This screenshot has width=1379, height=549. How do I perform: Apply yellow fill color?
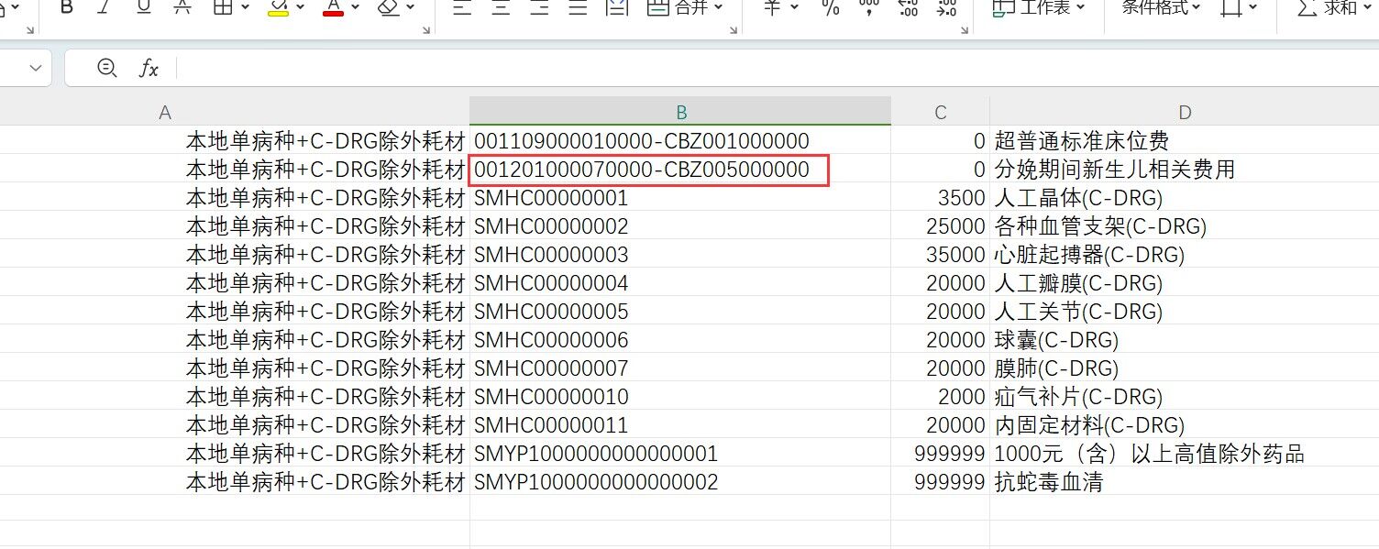click(279, 7)
